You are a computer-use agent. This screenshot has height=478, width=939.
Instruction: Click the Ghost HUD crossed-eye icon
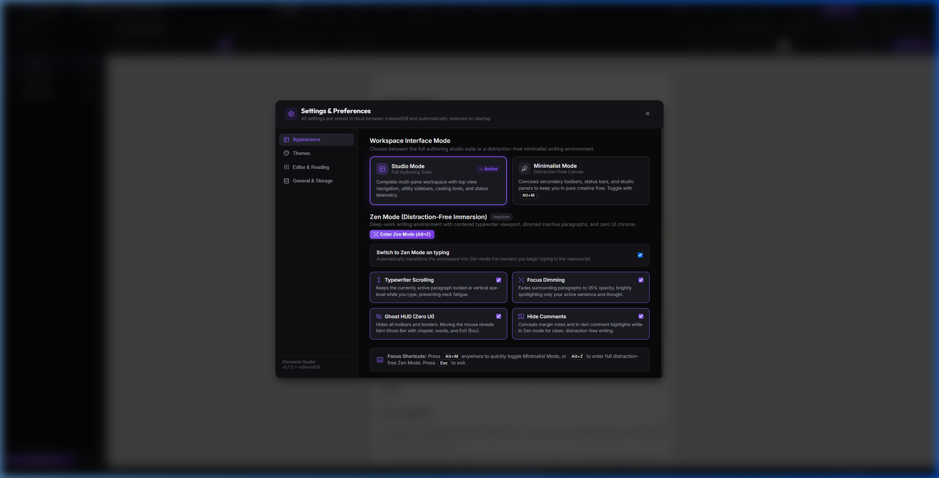click(379, 316)
